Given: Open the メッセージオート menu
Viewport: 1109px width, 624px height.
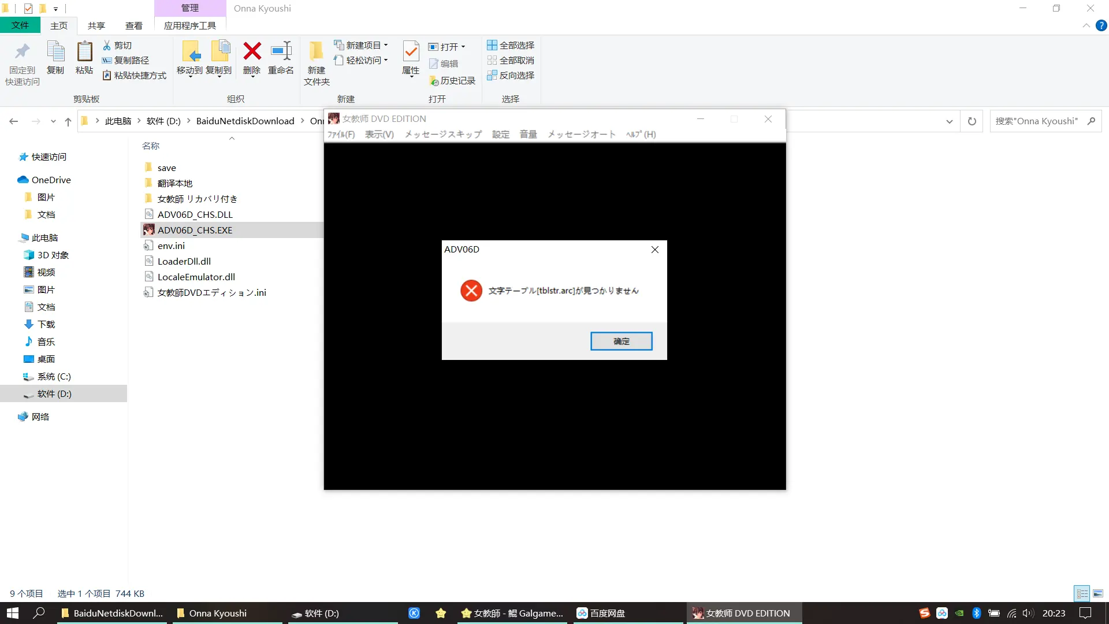Looking at the screenshot, I should tap(582, 135).
